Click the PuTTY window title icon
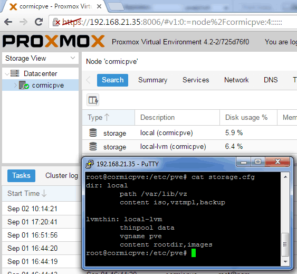Viewport: 297px width, 274px height. click(x=90, y=164)
